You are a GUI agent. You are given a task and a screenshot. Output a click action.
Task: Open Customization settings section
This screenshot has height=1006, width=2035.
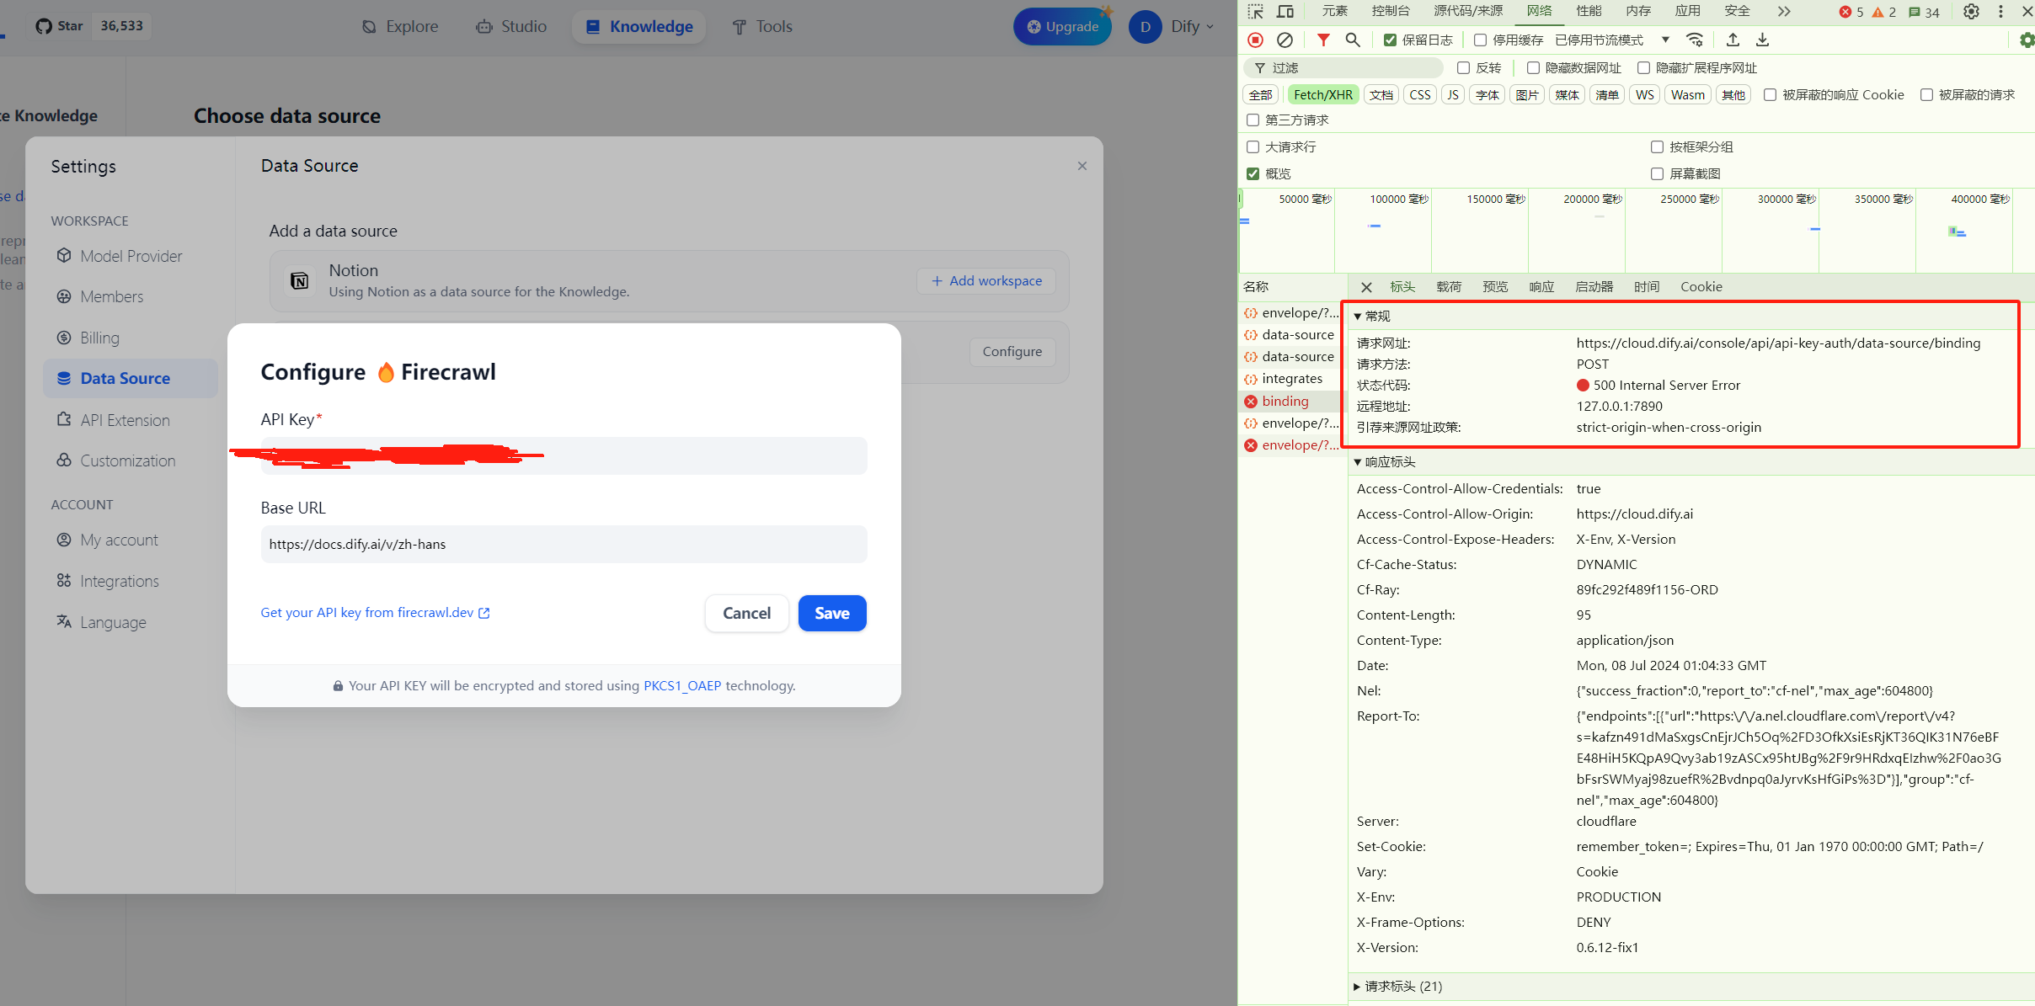point(131,460)
